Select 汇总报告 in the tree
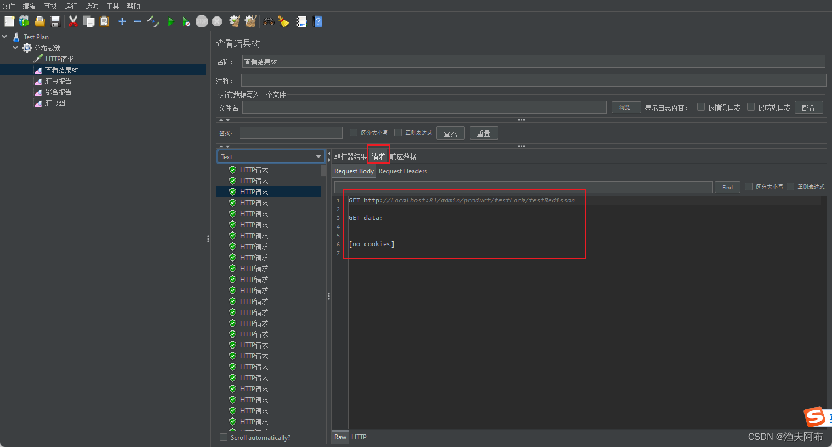Viewport: 832px width, 447px height. (x=58, y=81)
